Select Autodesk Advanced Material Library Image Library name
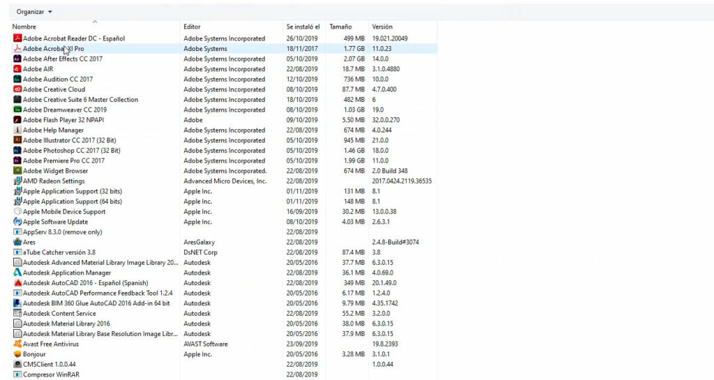Image resolution: width=714 pixels, height=380 pixels. click(x=100, y=263)
